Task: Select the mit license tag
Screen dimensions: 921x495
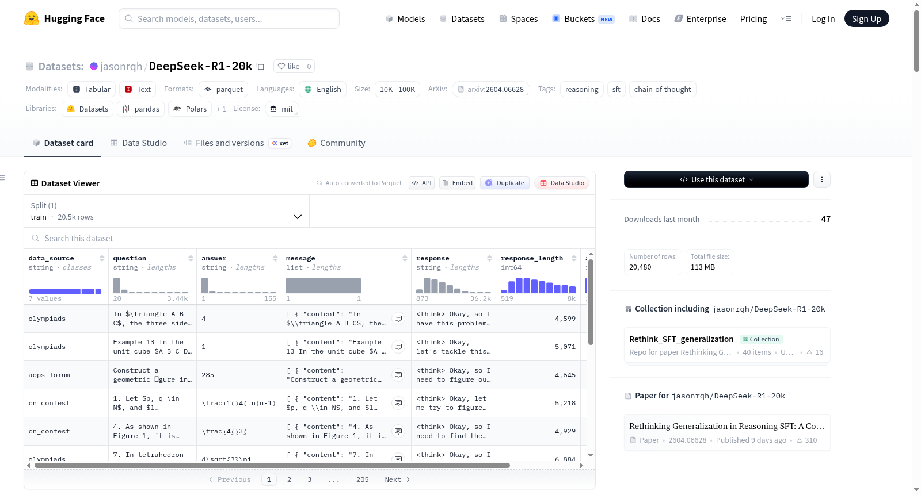Action: pyautogui.click(x=282, y=109)
